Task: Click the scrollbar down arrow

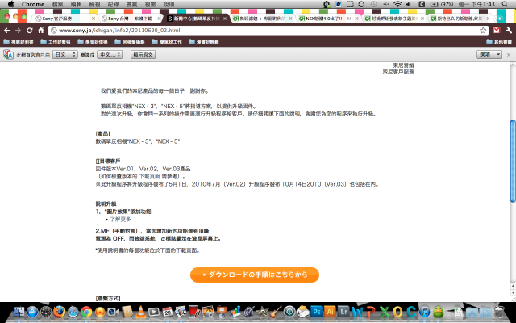Action: [x=513, y=292]
